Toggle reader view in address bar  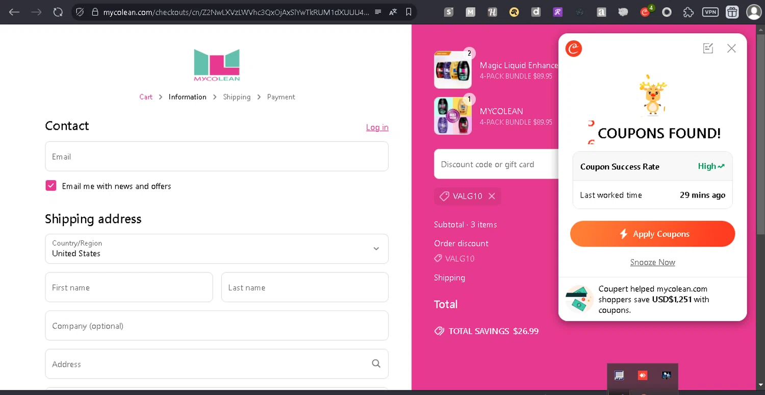(378, 12)
